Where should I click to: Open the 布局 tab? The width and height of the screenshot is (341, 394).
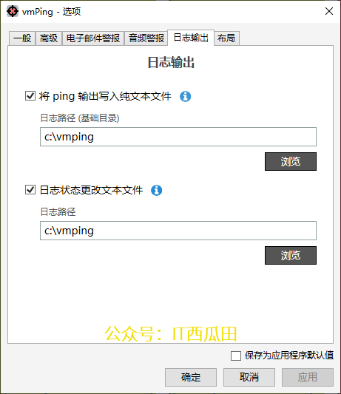pos(226,38)
